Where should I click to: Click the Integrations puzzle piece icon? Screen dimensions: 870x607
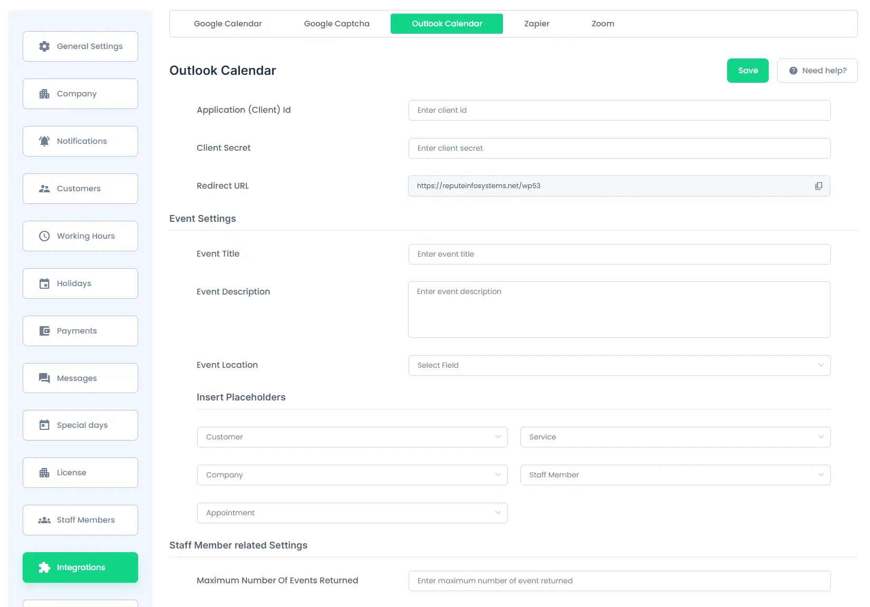pos(44,567)
